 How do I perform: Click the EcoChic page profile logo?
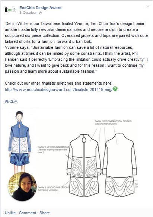pos(10,10)
